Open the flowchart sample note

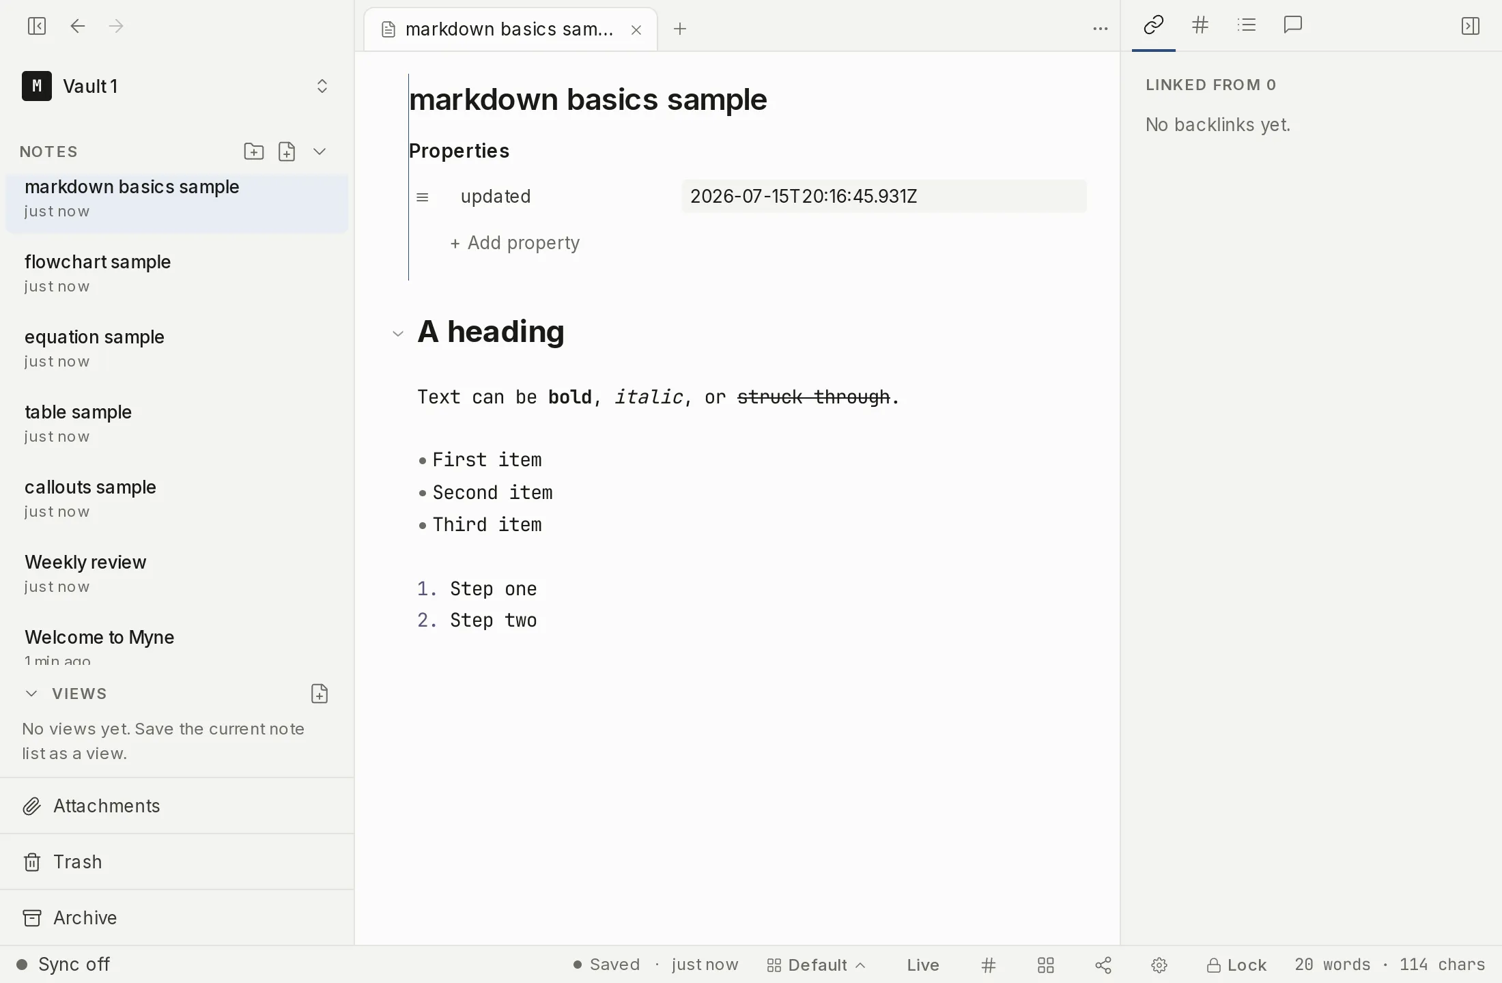[177, 273]
